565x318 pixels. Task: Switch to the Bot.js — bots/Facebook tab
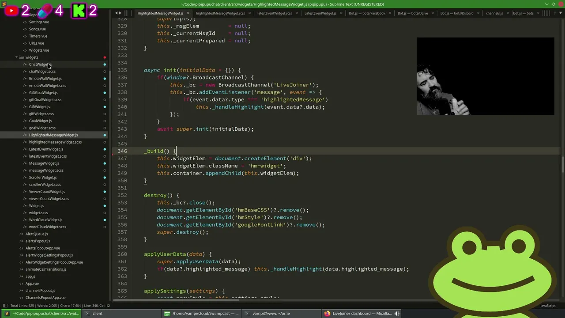367,13
